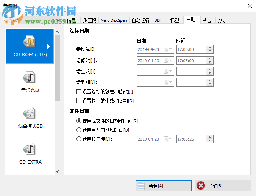Select 使用当前日期和时间 radio option
The height and width of the screenshot is (196, 256).
[x=79, y=130]
